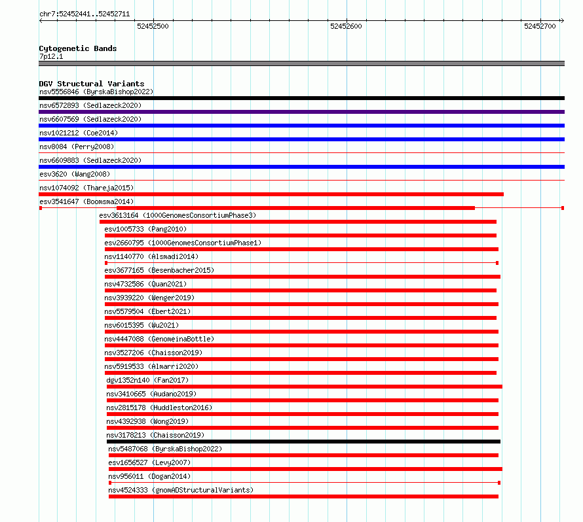Image resolution: width=583 pixels, height=522 pixels.
Task: Click the black bar under nsv5556846
Action: (301, 98)
